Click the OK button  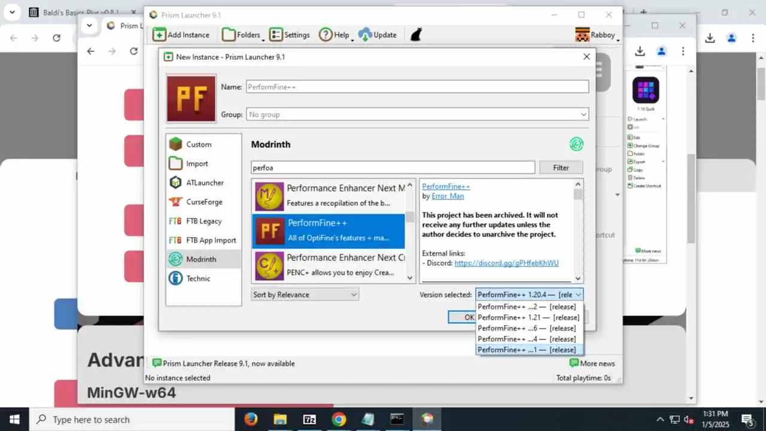point(462,317)
